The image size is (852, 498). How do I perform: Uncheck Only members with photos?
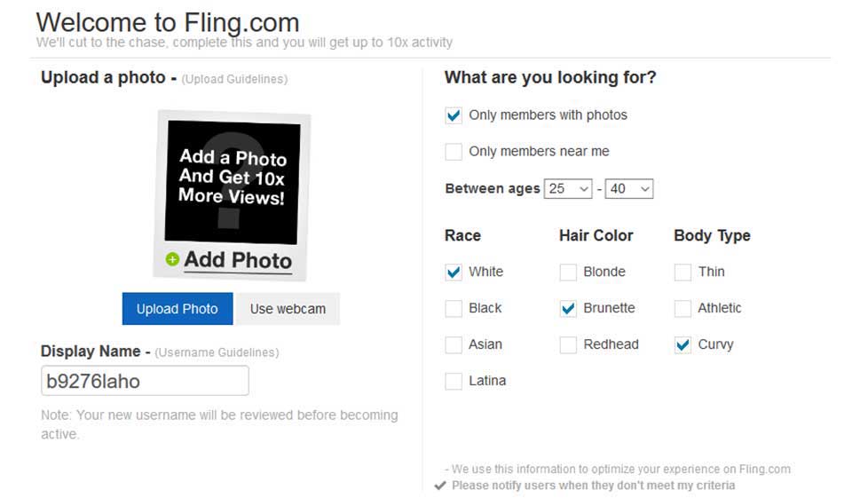pos(454,115)
